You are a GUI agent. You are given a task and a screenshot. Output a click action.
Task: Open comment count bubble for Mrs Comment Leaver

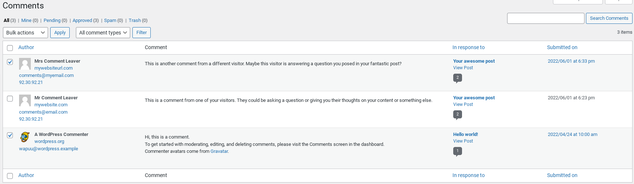[x=457, y=78]
